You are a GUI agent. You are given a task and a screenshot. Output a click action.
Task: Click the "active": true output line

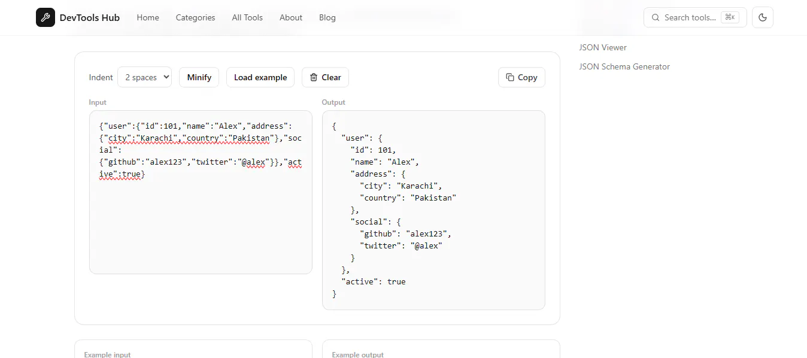374,281
